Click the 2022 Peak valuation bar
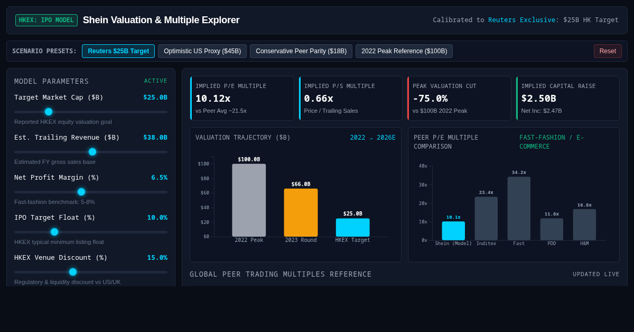Viewport: 634px width, 332px height. pyautogui.click(x=249, y=200)
